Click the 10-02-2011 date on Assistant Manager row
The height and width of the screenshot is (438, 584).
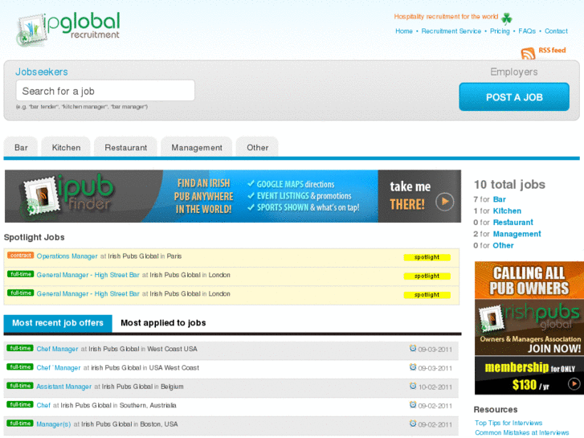(x=435, y=387)
